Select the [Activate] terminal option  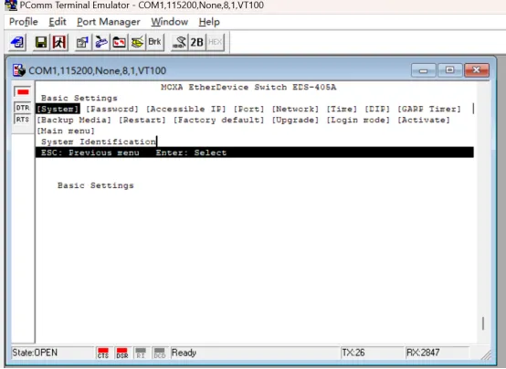coord(424,120)
